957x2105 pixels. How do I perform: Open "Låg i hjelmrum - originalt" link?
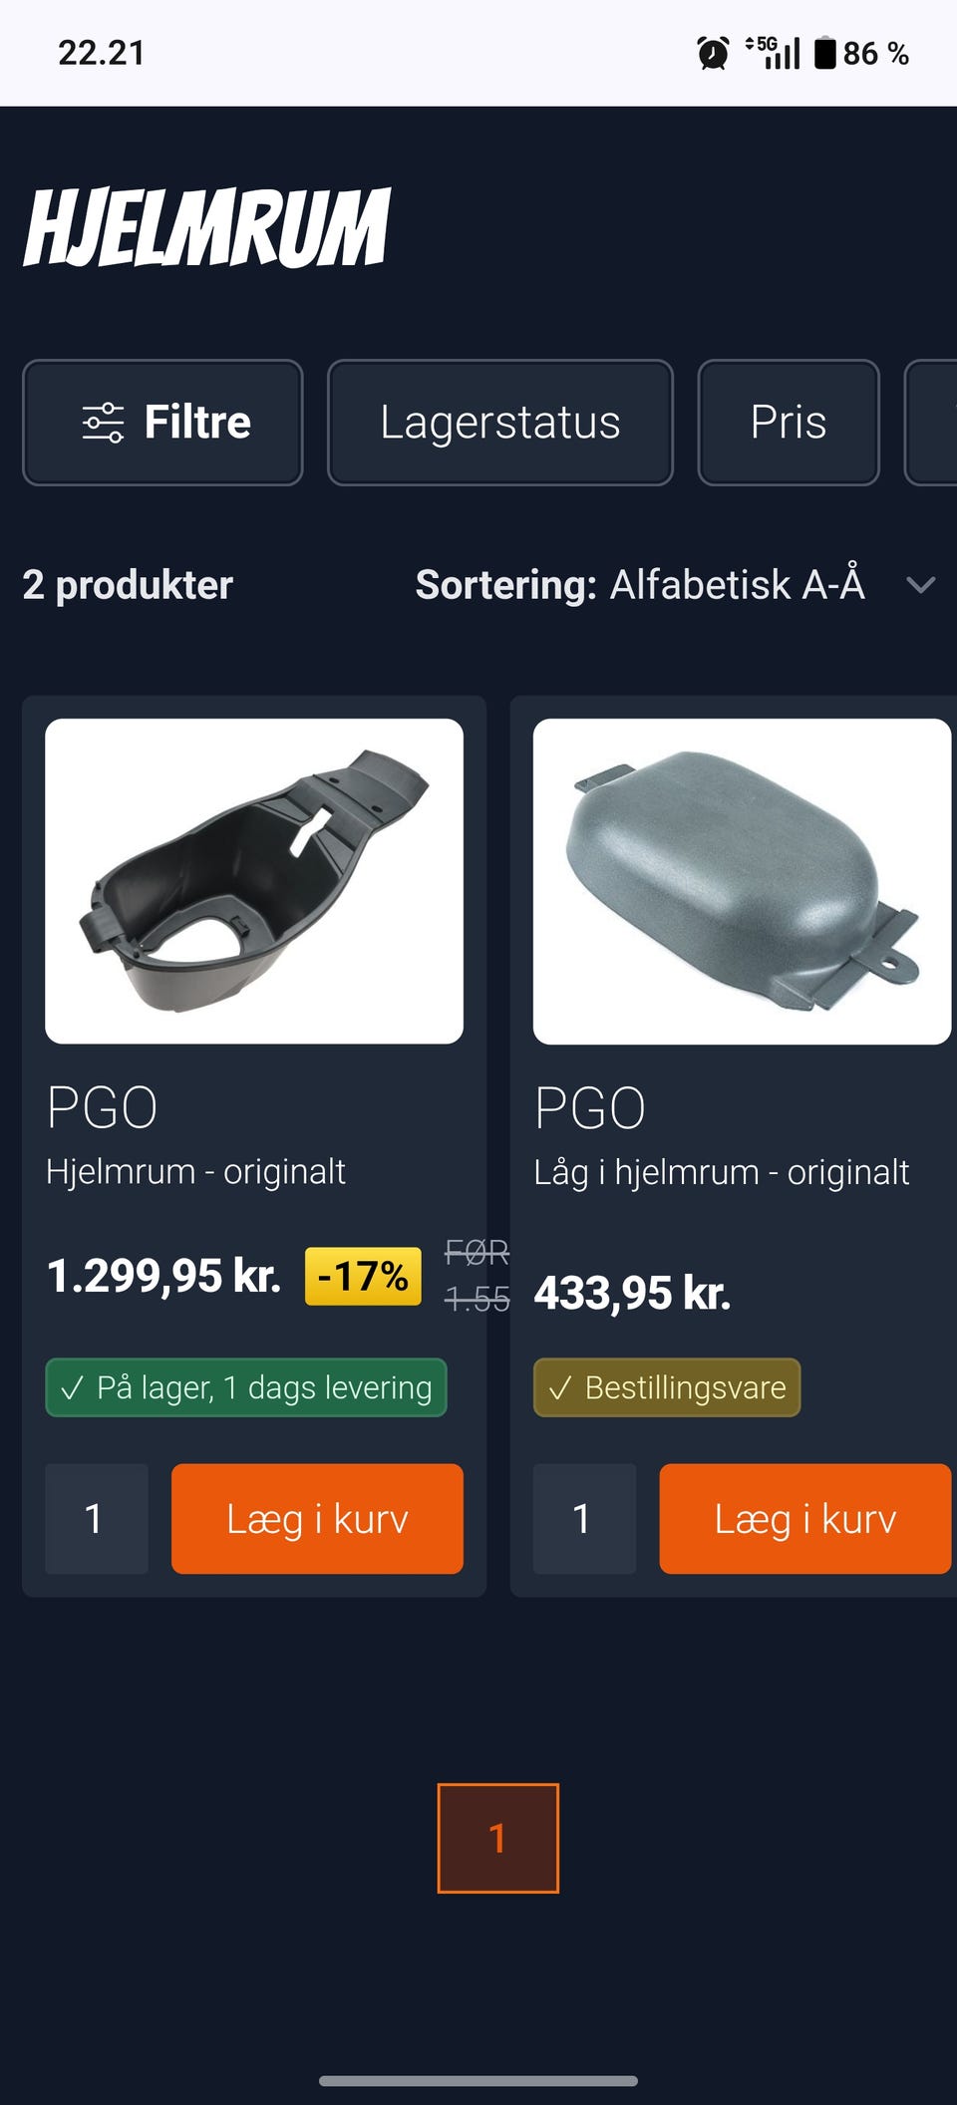point(721,1173)
